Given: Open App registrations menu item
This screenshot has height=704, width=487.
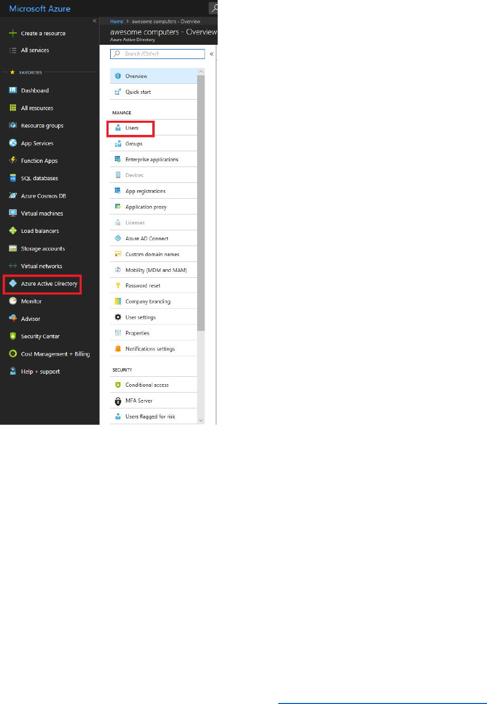Looking at the screenshot, I should tap(153, 191).
